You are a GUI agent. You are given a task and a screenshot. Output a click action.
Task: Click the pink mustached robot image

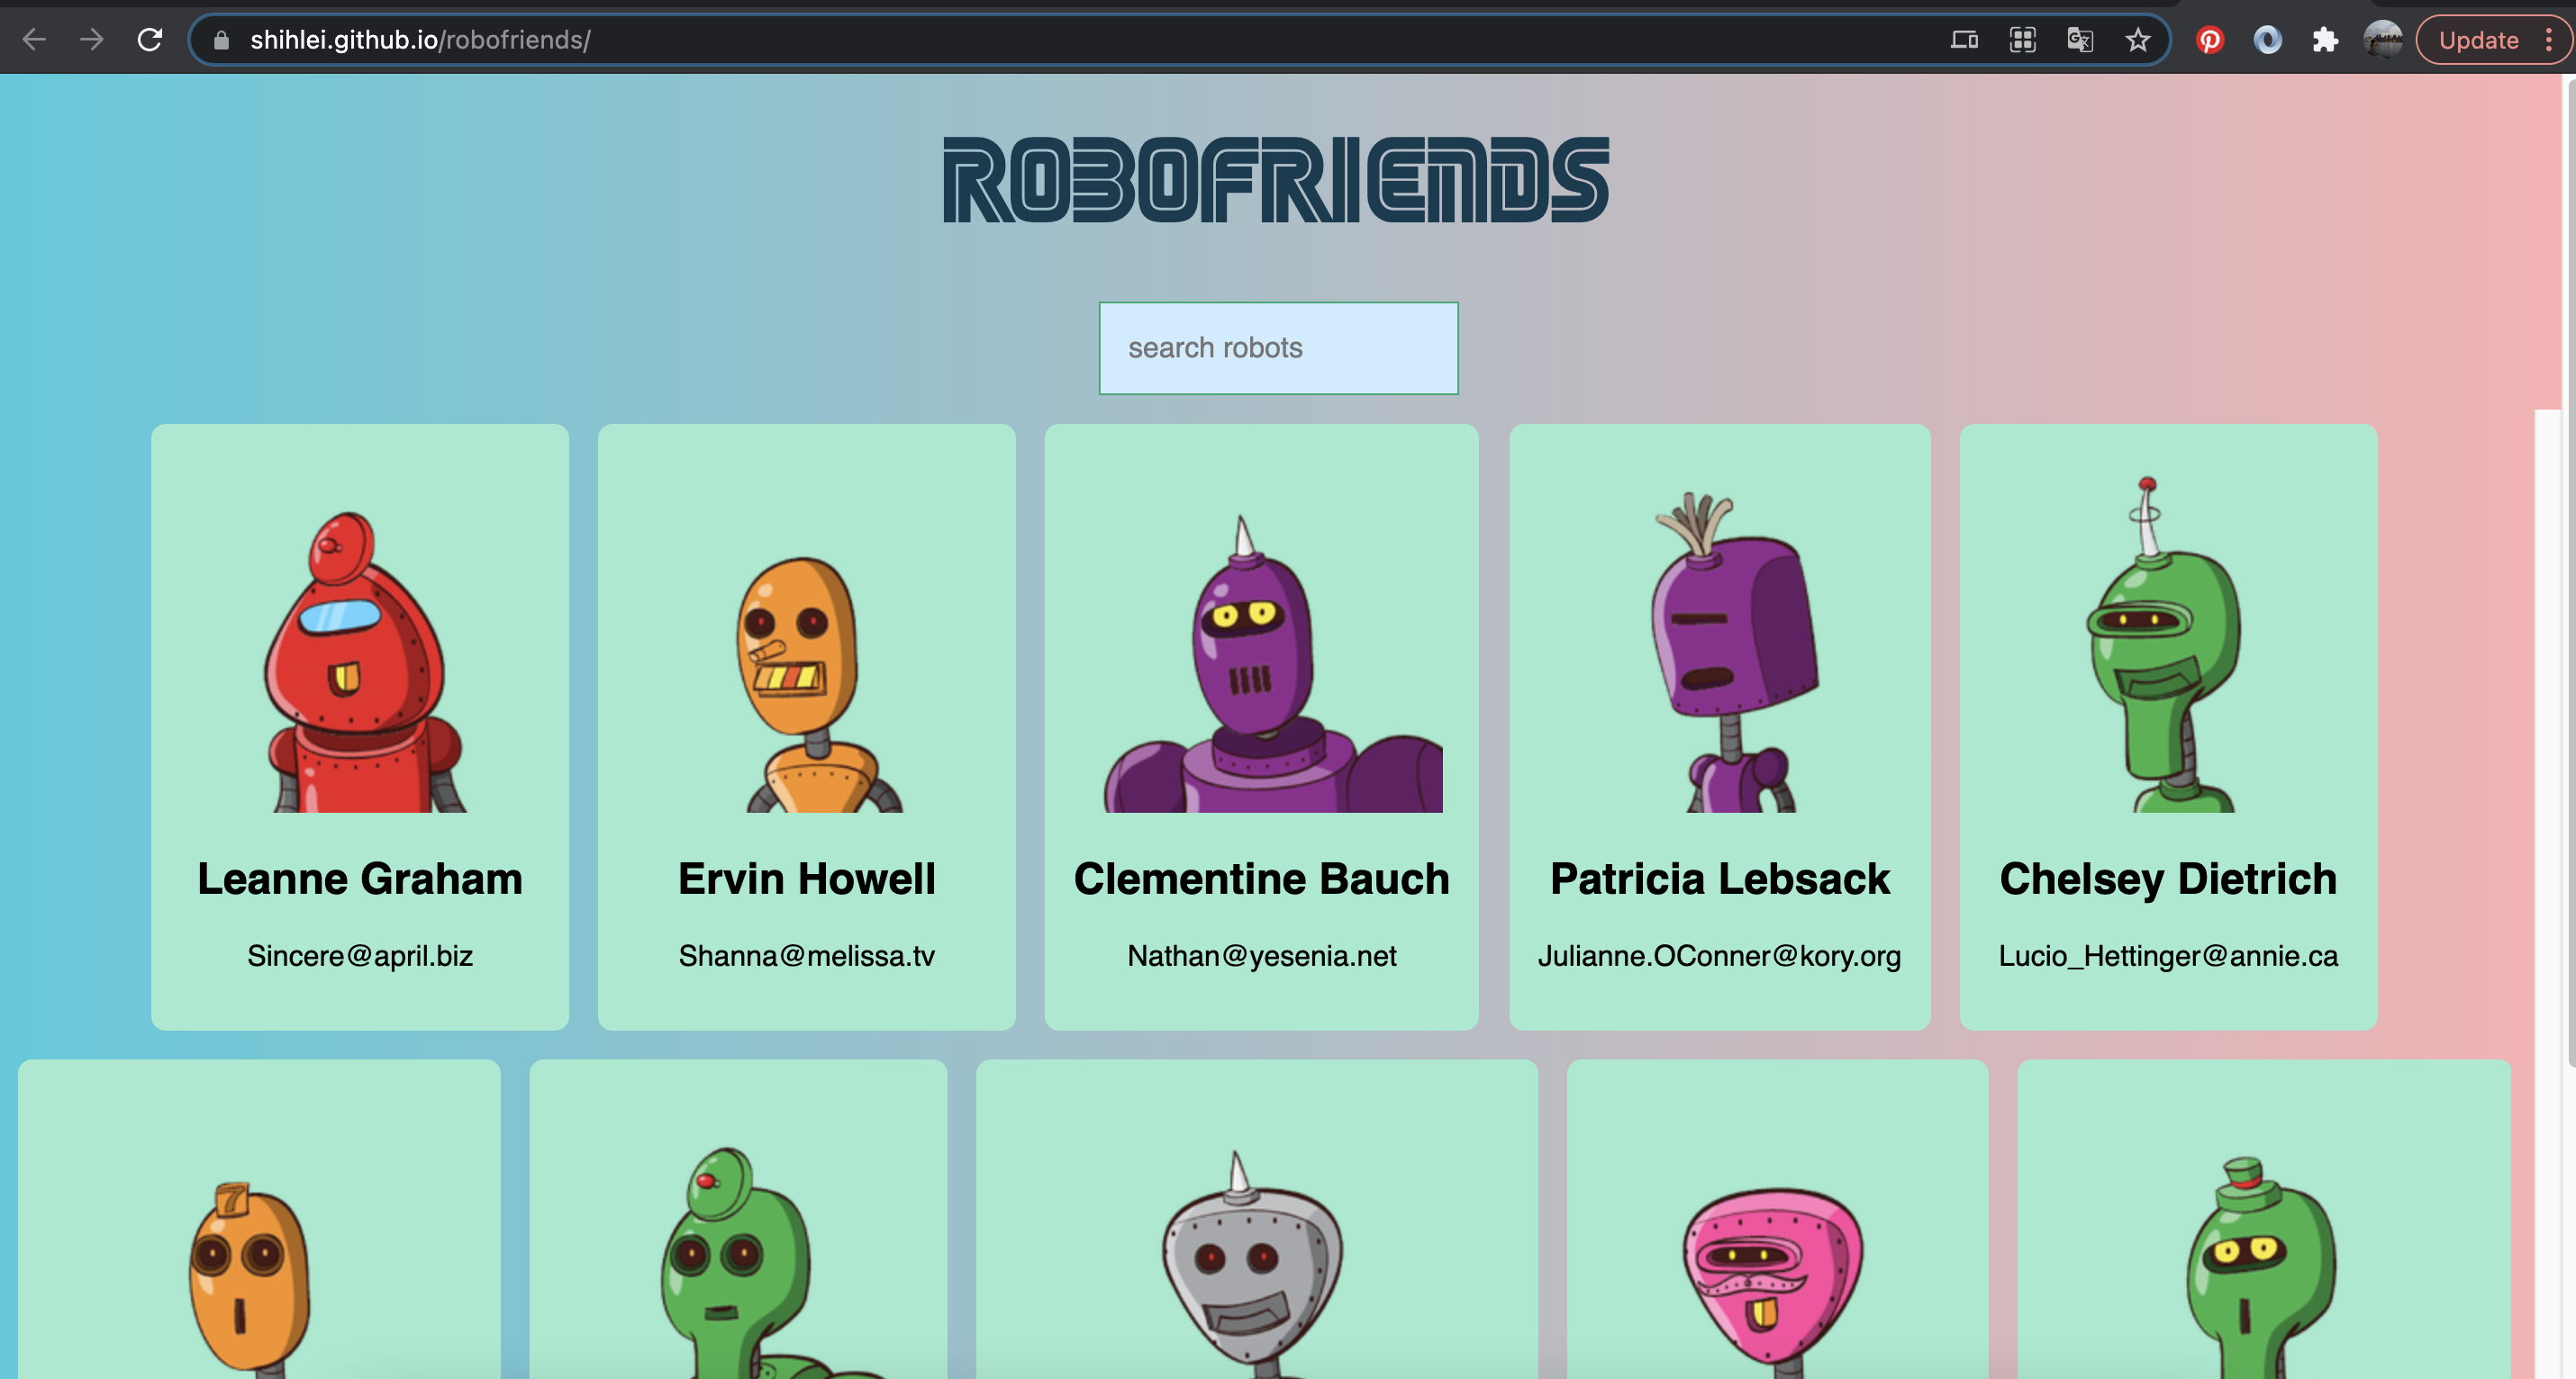coord(1774,1282)
